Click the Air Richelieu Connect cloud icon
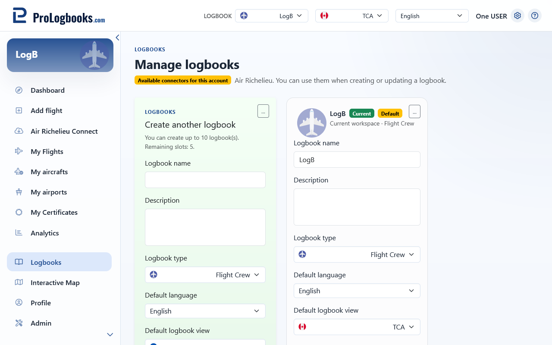 [19, 131]
